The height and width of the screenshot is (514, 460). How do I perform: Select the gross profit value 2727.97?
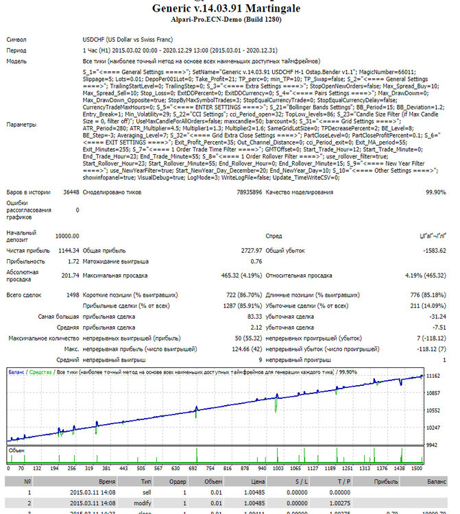pos(252,251)
